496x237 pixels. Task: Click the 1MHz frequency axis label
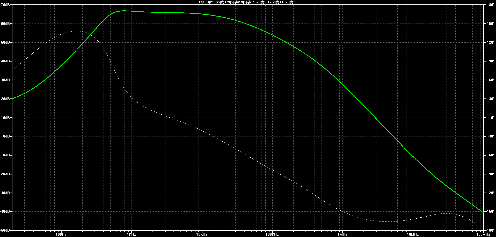pyautogui.click(x=342, y=234)
